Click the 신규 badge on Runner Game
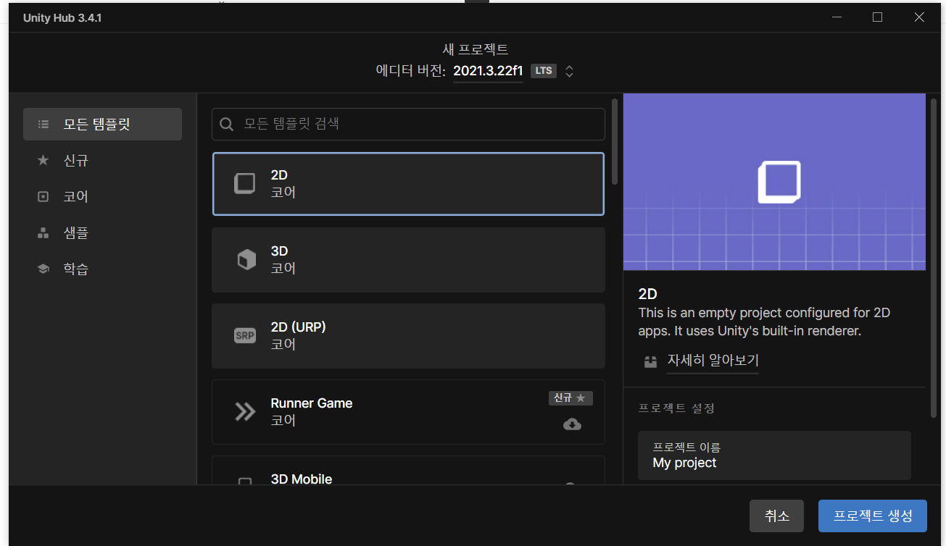The image size is (946, 546). pyautogui.click(x=570, y=398)
